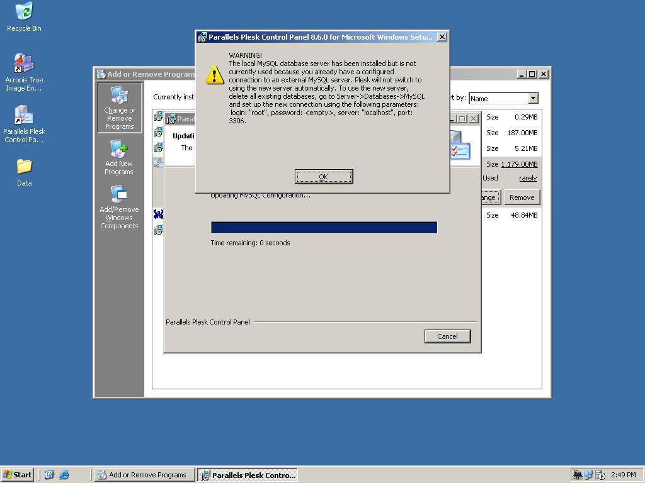The image size is (645, 483).
Task: Select the Parallels Plesk Control Panel desktop shortcut
Action: (x=25, y=124)
